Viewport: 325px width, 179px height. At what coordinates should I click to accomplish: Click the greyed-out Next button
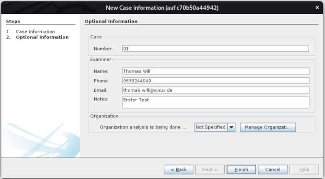(x=210, y=169)
